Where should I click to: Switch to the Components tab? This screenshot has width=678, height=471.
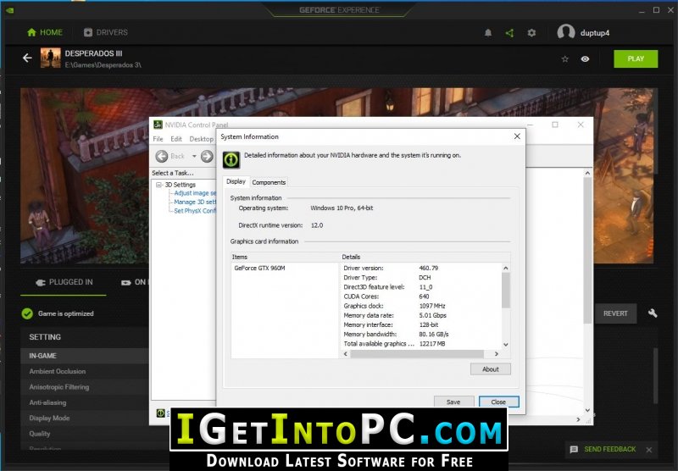[269, 182]
